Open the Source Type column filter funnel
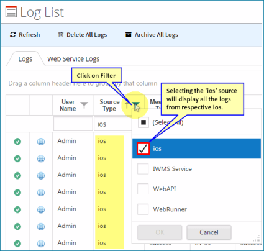This screenshot has width=264, height=251. pyautogui.click(x=135, y=105)
